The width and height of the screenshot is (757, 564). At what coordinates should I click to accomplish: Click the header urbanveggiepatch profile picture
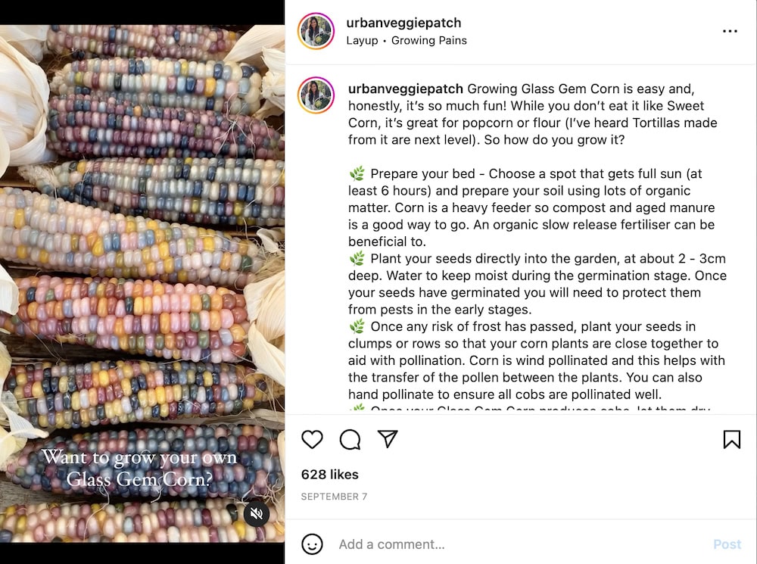tap(316, 31)
